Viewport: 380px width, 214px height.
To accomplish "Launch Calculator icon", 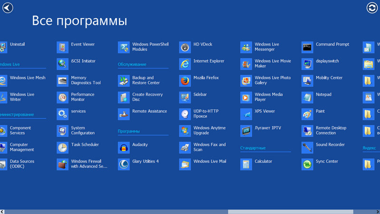I will pos(246,165).
